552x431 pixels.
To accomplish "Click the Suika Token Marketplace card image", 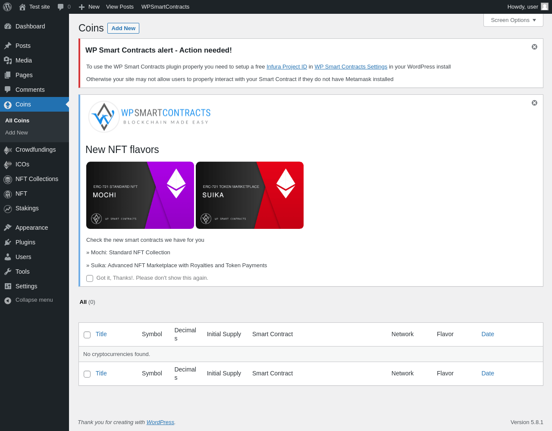I will tap(250, 195).
